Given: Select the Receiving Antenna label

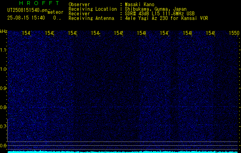Looking at the screenshot, I should 91,18.
